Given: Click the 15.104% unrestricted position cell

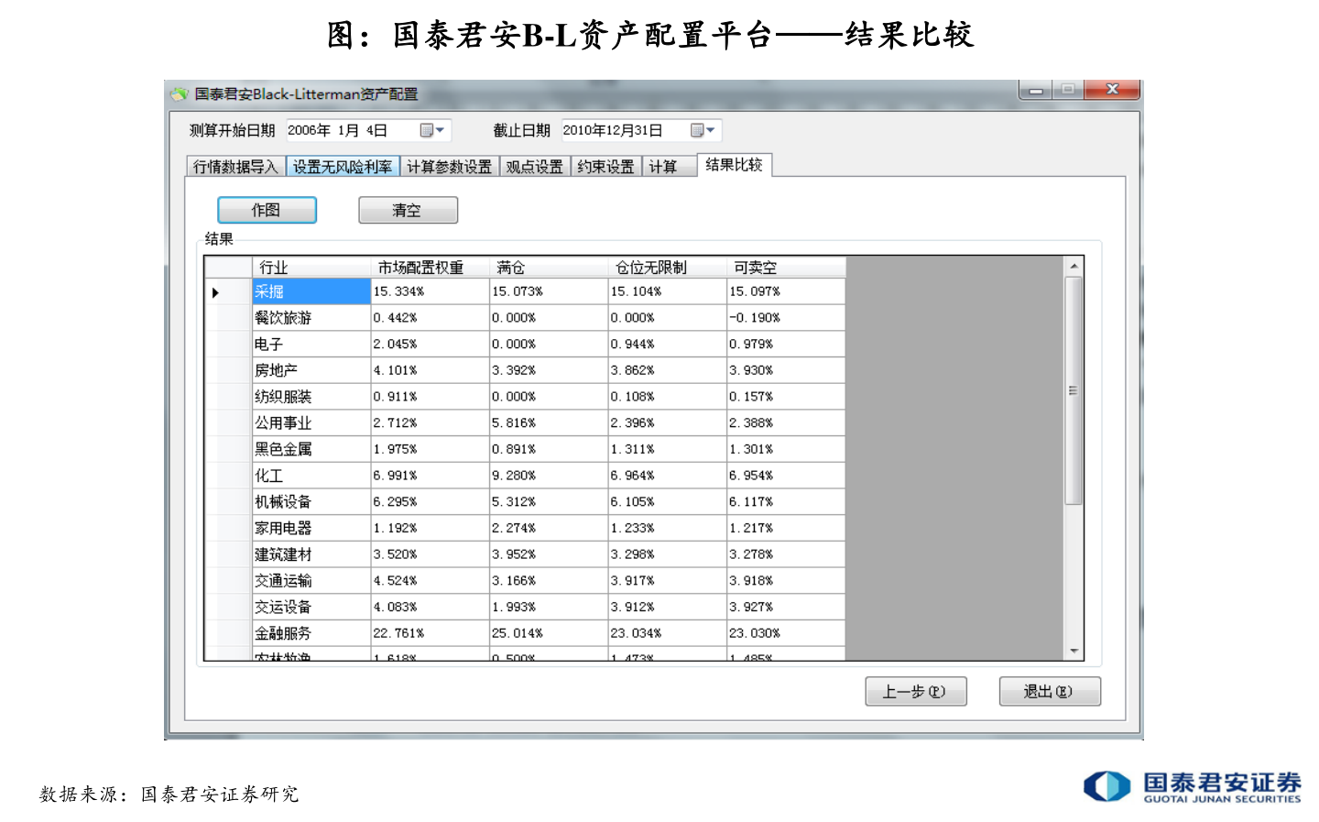Looking at the screenshot, I should (667, 291).
